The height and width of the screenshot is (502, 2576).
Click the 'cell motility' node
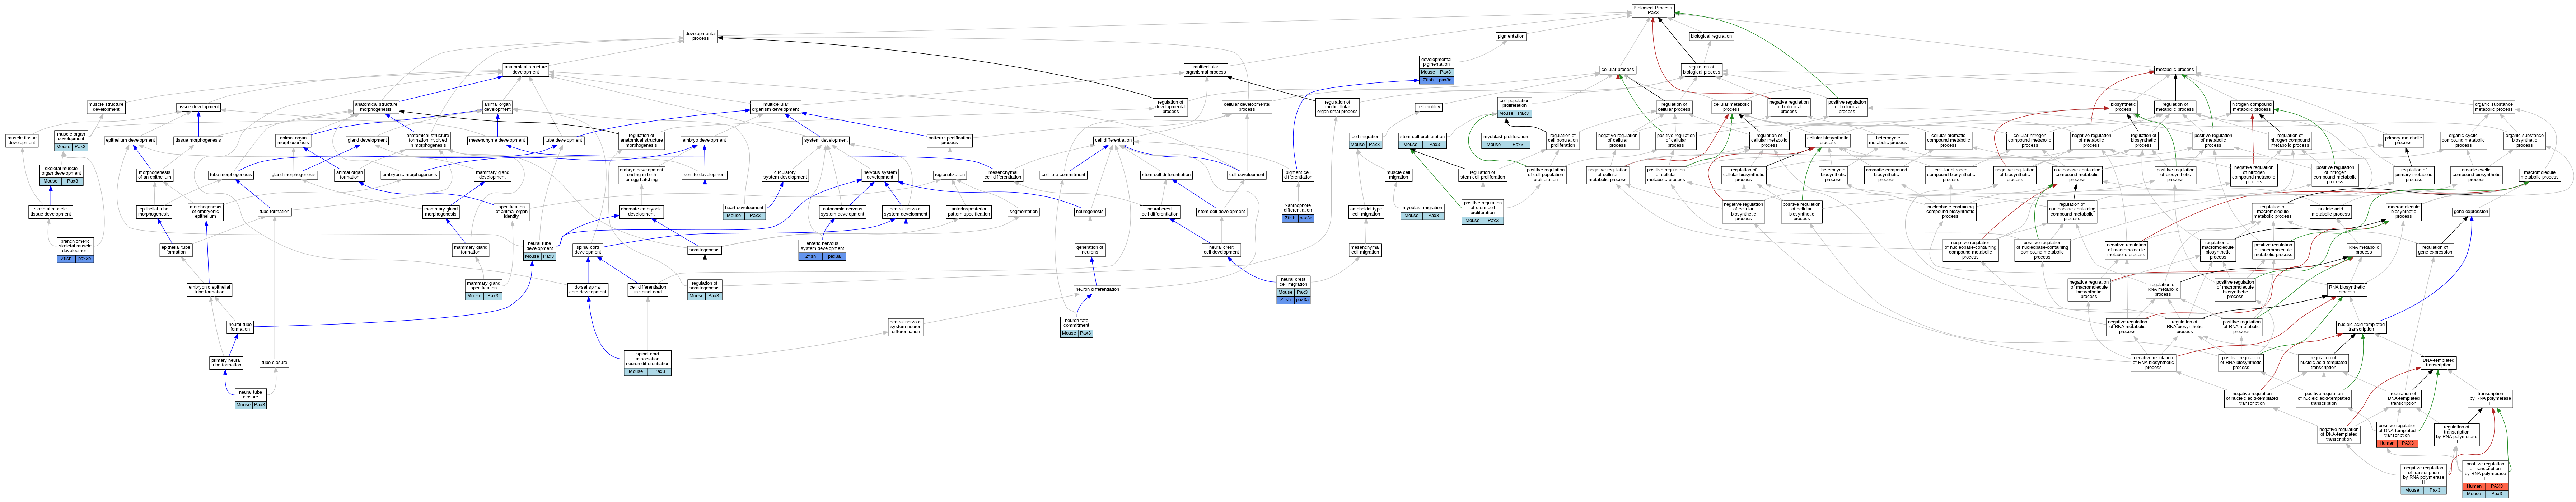coord(1428,107)
